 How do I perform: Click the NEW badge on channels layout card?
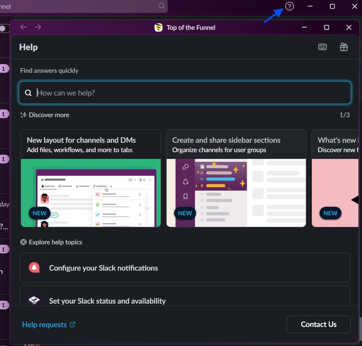pyautogui.click(x=39, y=213)
